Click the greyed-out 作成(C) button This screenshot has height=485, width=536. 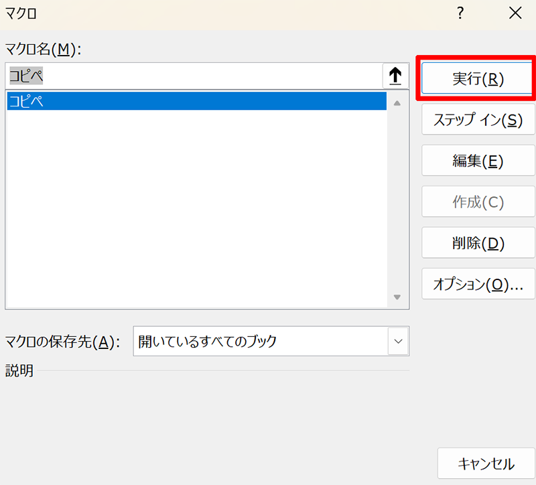pyautogui.click(x=478, y=202)
